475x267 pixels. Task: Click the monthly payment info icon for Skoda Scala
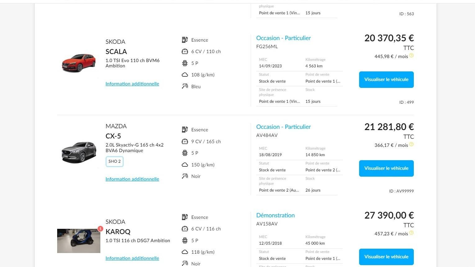411,56
